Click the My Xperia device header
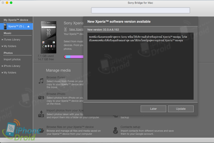This screenshot has width=214, height=143. click(x=16, y=20)
